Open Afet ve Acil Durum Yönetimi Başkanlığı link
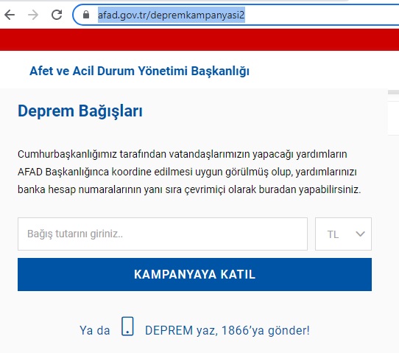The height and width of the screenshot is (353, 399). pos(139,71)
